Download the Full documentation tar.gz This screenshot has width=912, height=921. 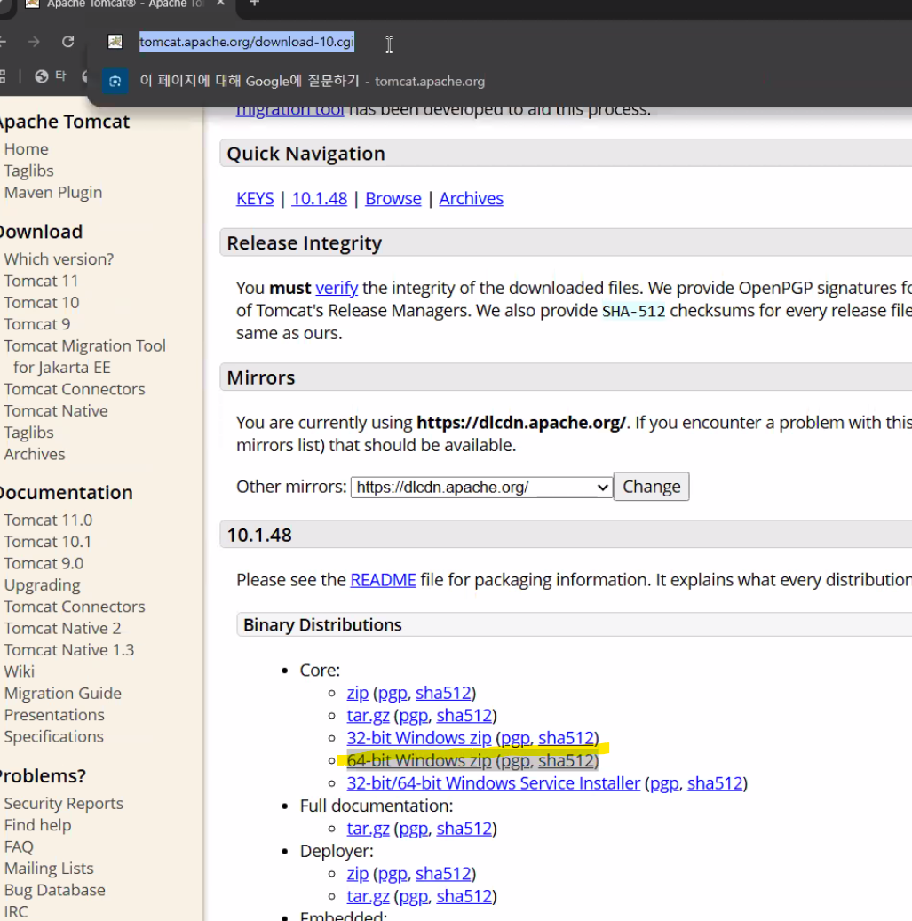(x=368, y=829)
